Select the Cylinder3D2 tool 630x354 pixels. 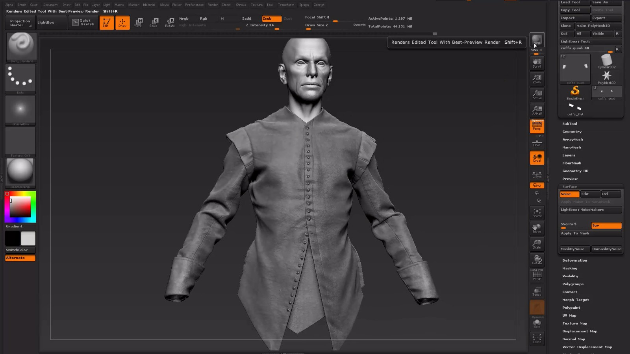click(606, 61)
